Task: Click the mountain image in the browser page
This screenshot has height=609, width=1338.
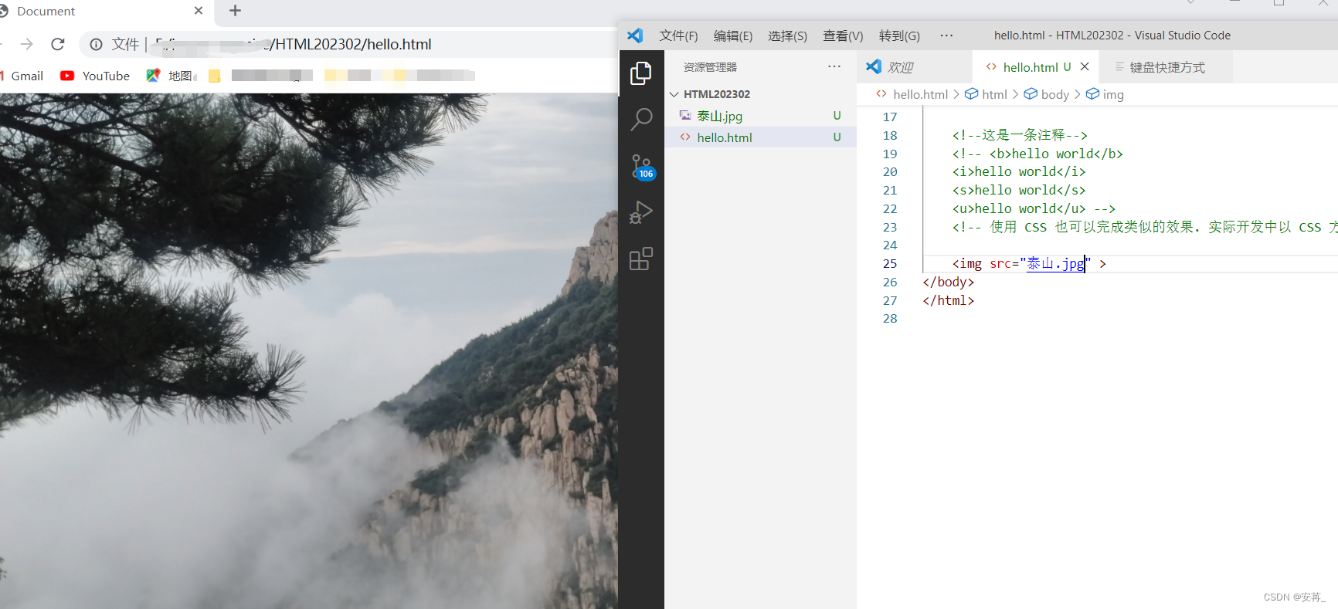Action: (x=309, y=351)
